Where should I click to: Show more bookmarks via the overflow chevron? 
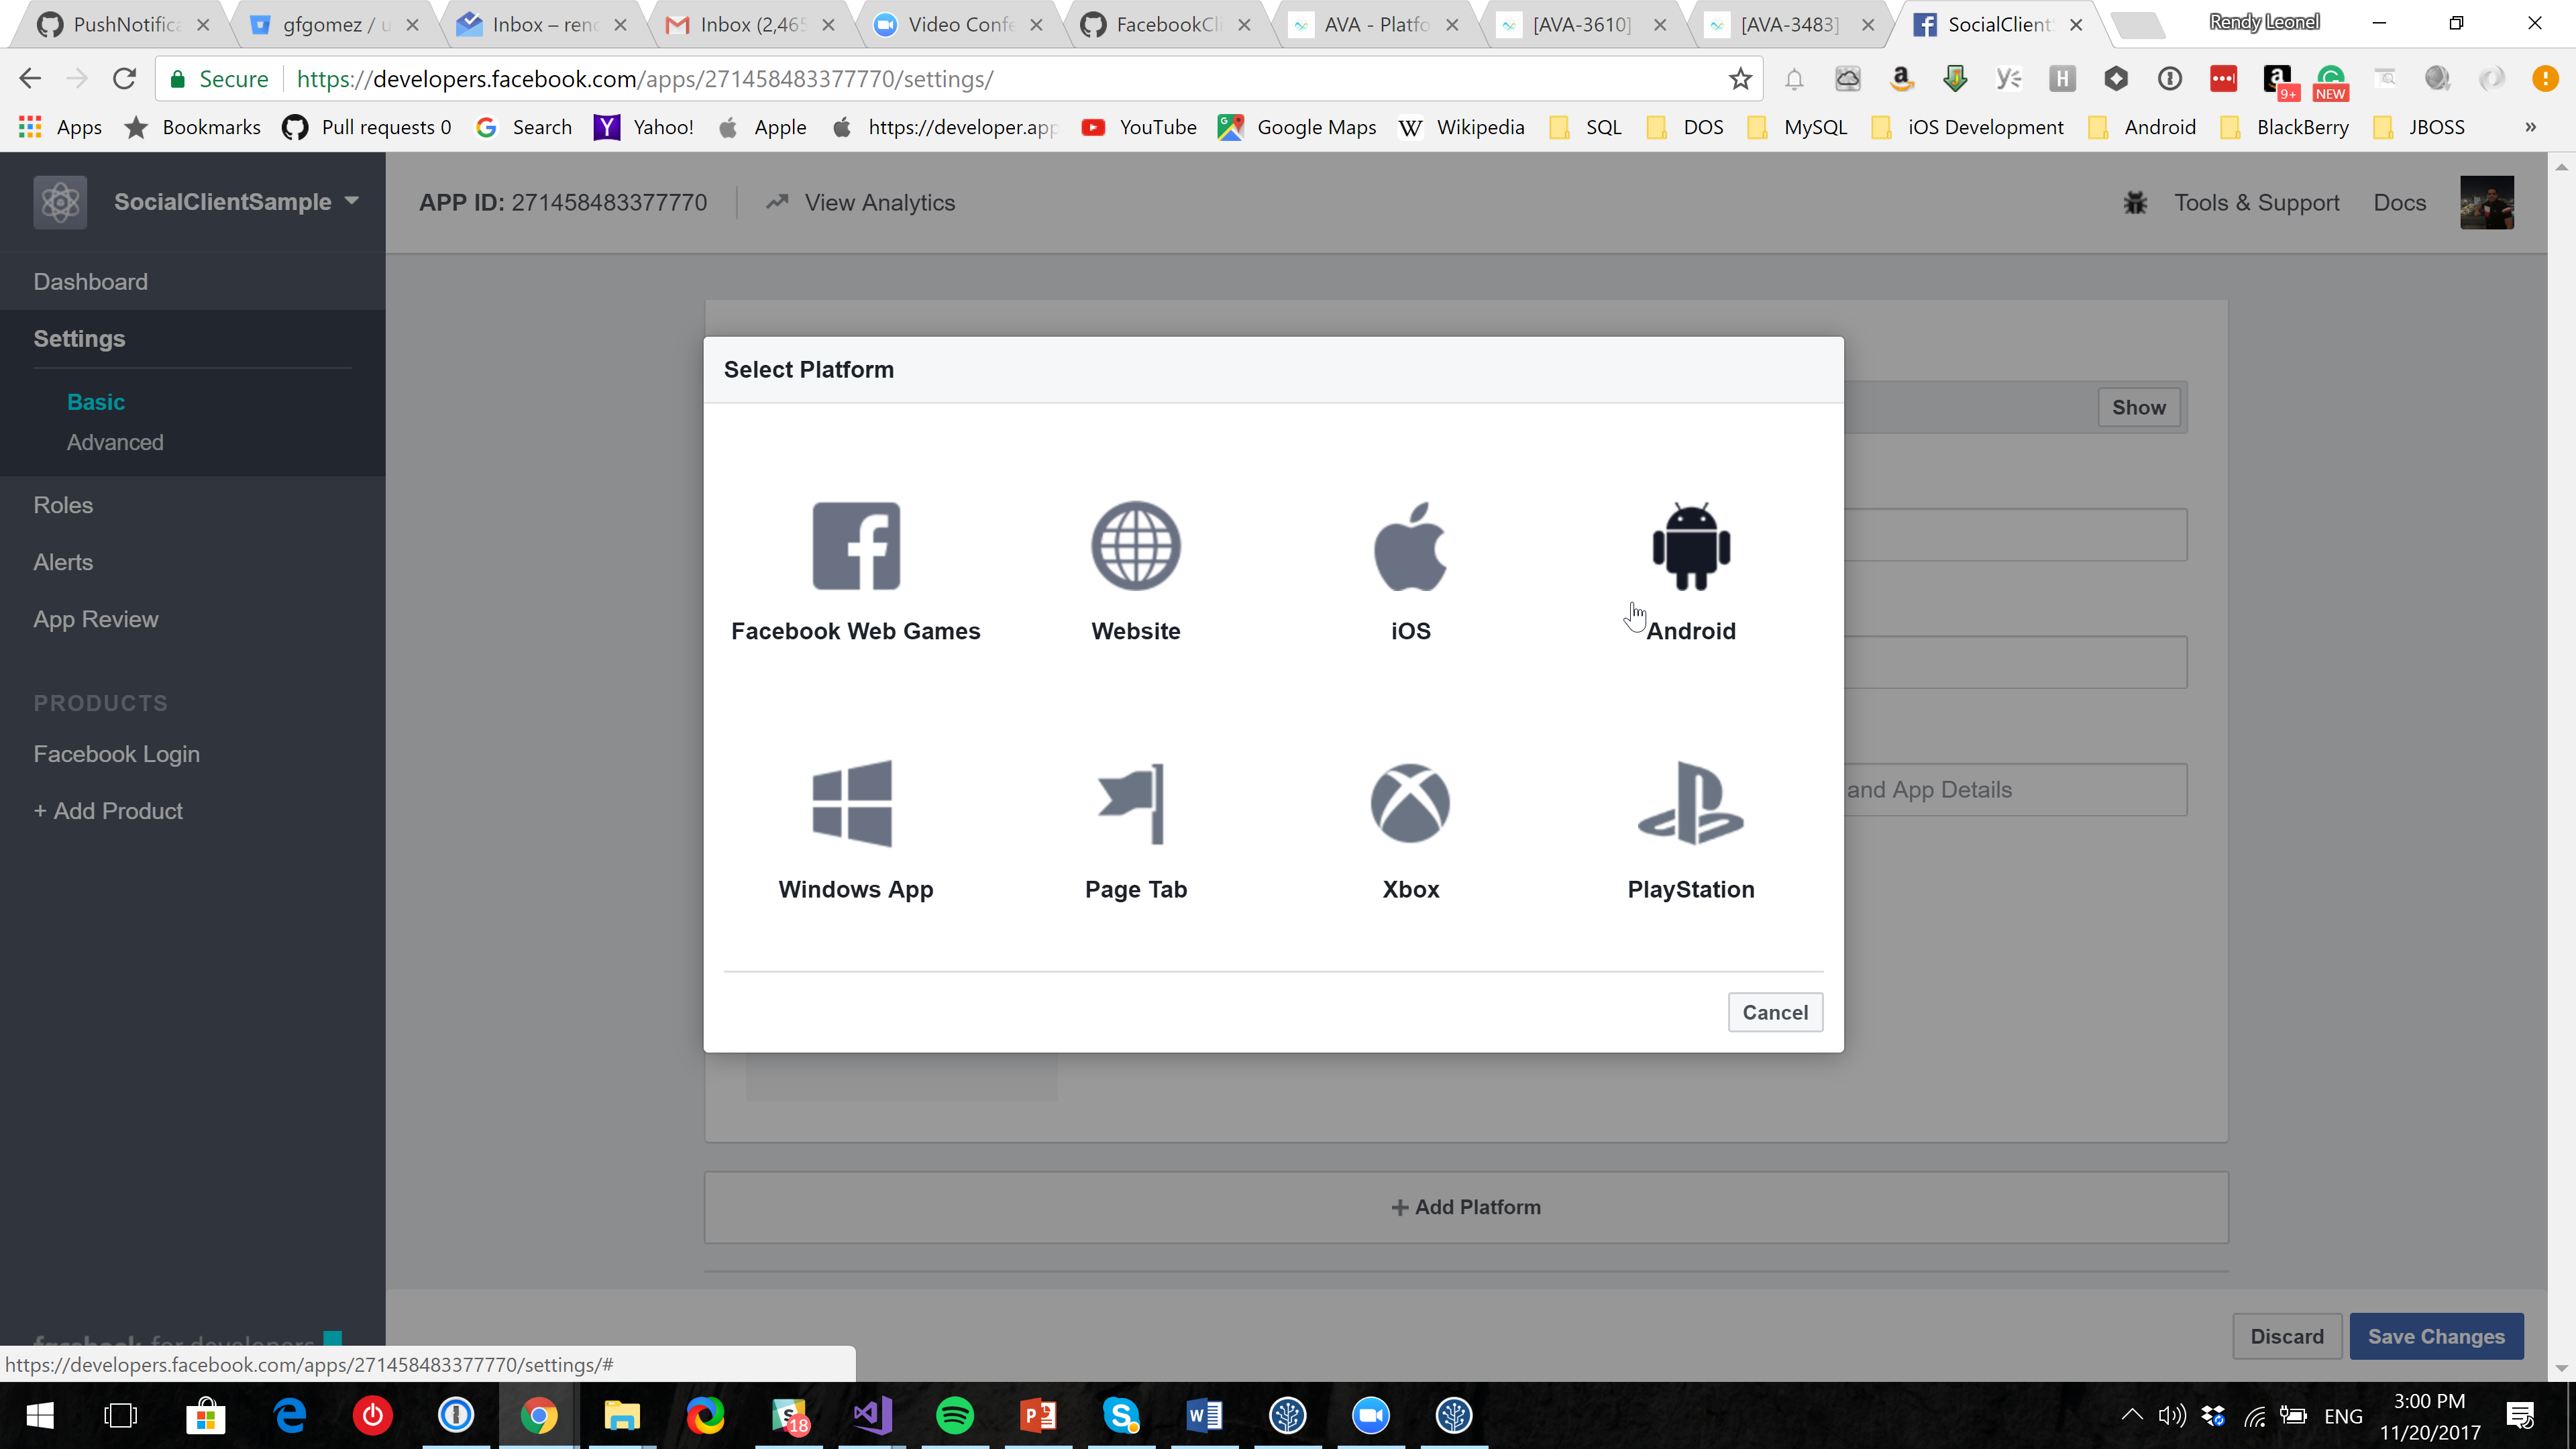(x=2530, y=127)
